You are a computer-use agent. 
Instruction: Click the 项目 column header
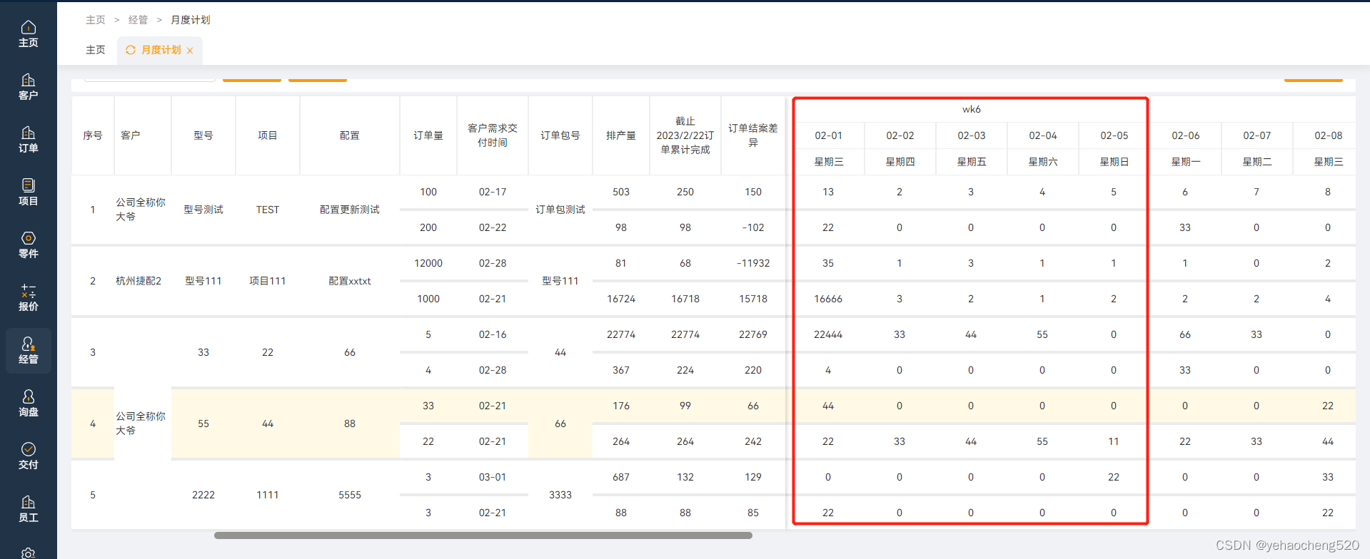point(268,135)
